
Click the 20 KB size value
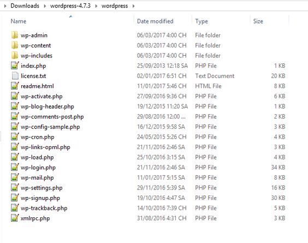[278, 76]
